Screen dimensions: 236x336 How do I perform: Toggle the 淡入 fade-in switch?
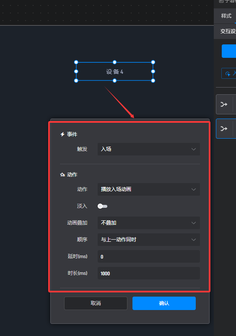(x=102, y=206)
